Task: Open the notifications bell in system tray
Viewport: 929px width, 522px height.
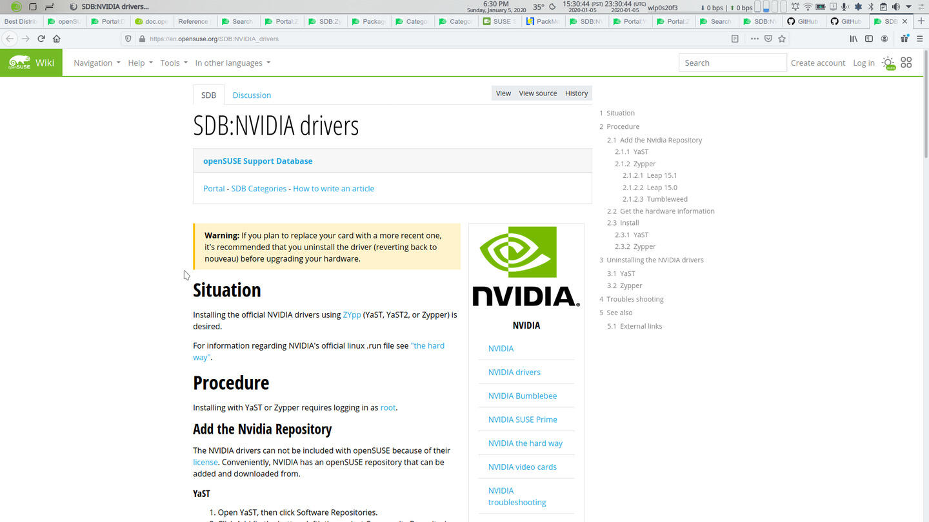Action: (795, 7)
